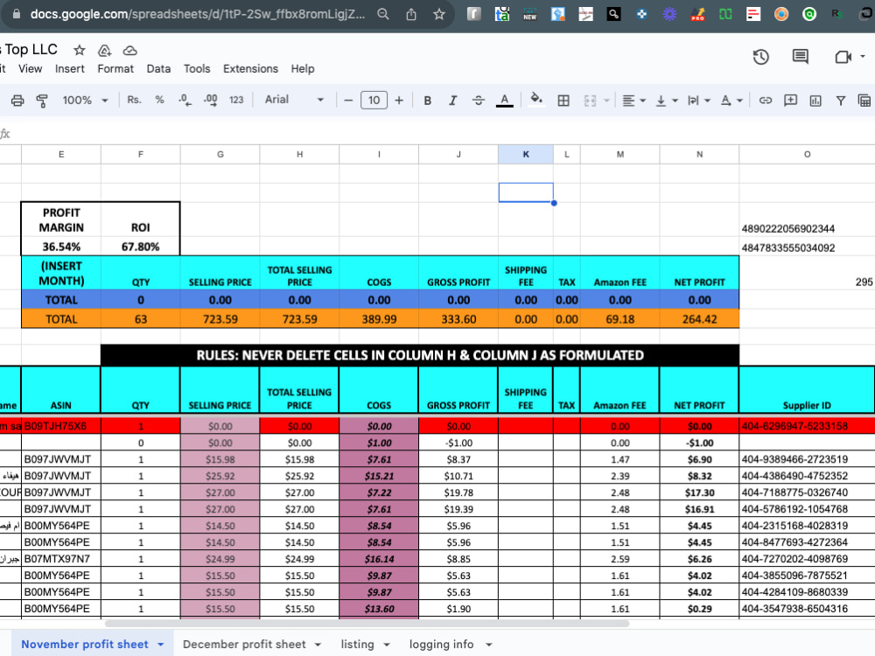Open the View menu

pyautogui.click(x=30, y=68)
